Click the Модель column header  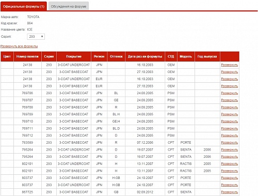pyautogui.click(x=186, y=56)
